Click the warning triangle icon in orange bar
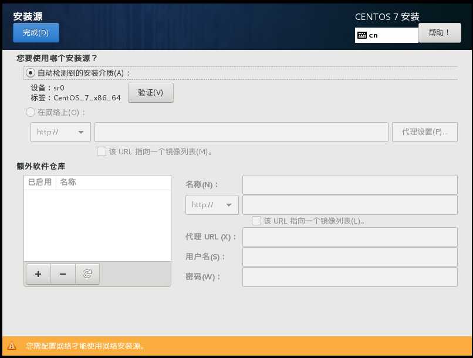473x358 pixels. [12, 346]
